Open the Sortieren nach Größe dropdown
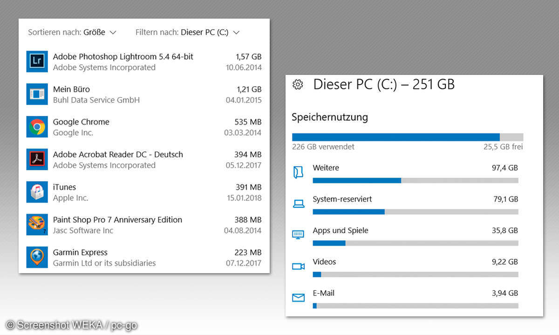559x335 pixels. click(72, 32)
